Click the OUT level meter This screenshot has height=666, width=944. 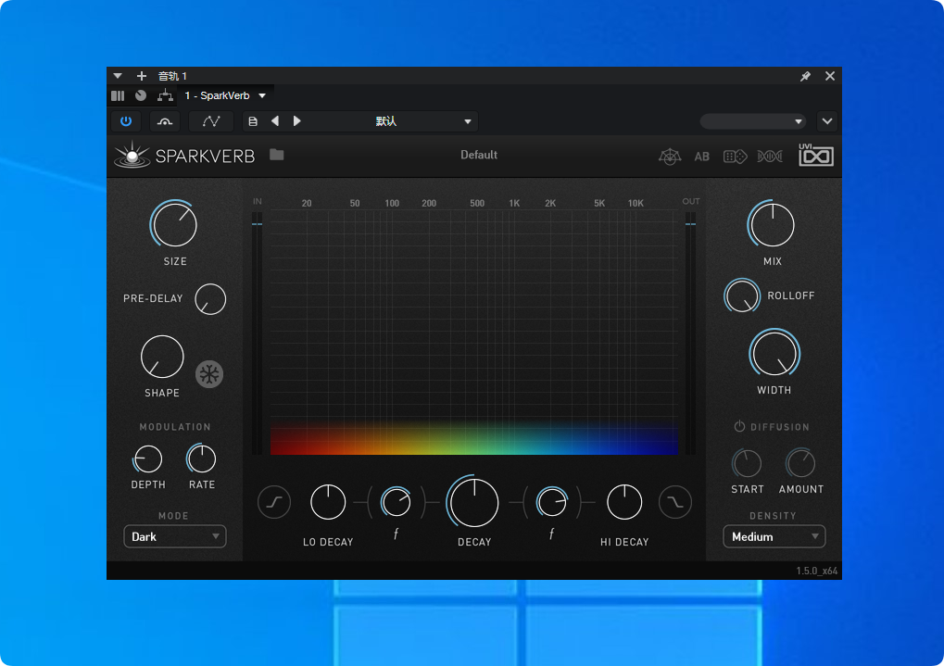tap(690, 333)
